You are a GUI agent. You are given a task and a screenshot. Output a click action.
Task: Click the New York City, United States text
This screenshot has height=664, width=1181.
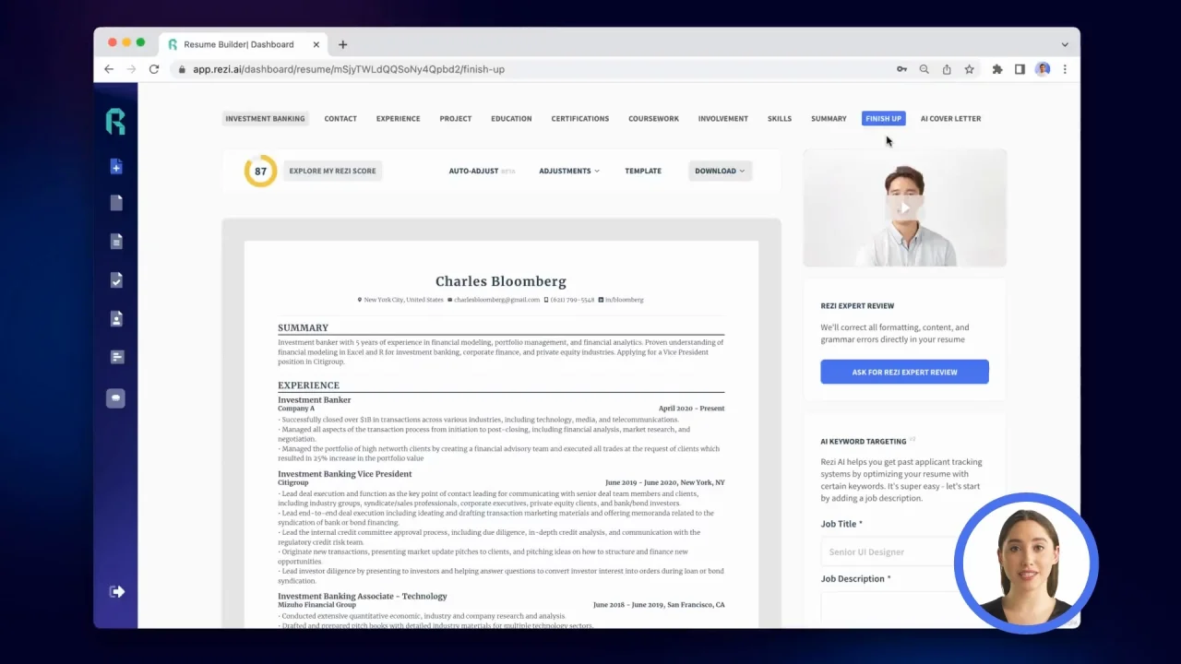[x=403, y=300]
